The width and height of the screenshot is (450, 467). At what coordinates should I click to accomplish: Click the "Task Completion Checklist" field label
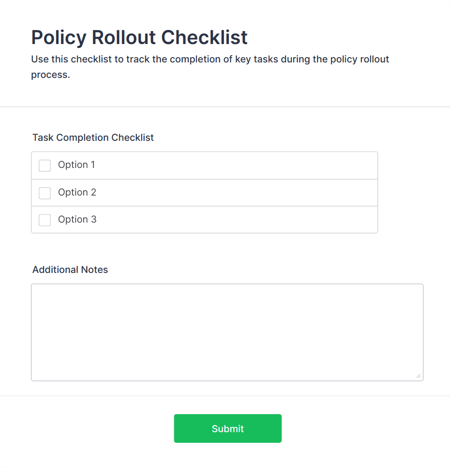[x=93, y=137]
